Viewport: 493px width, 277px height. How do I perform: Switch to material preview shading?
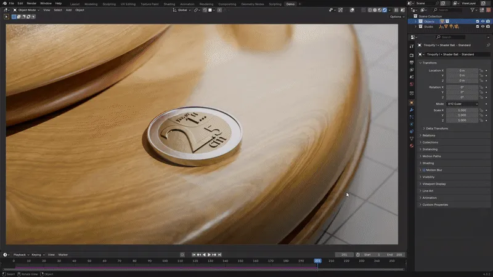click(x=380, y=10)
